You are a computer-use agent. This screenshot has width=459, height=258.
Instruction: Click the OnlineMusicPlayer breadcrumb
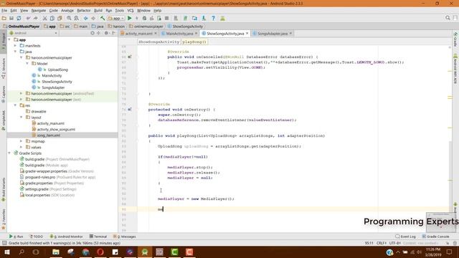[x=22, y=27]
